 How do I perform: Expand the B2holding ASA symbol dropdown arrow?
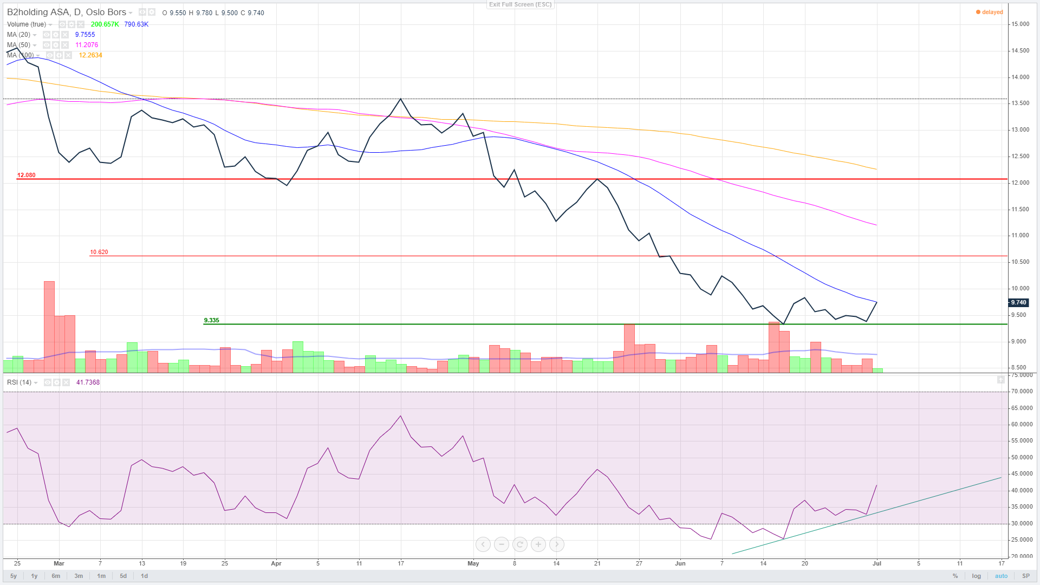coord(131,13)
